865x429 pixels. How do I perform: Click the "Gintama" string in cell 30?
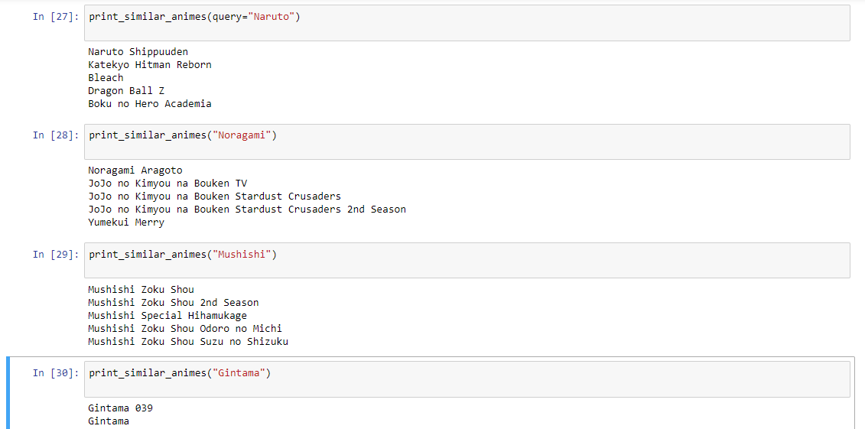(240, 373)
